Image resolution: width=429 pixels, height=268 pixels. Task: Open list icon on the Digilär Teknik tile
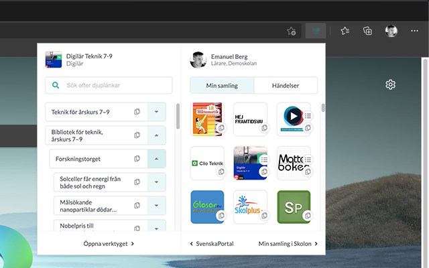264,159
